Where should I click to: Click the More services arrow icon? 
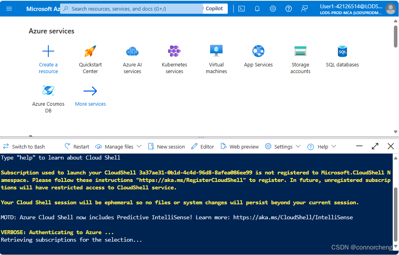[90, 91]
